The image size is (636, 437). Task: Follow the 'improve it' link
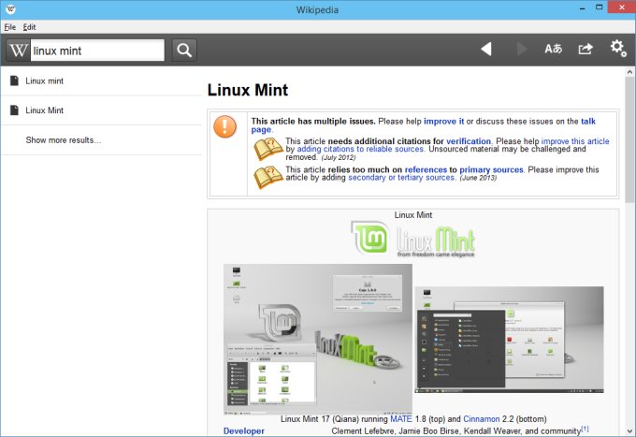pos(443,122)
